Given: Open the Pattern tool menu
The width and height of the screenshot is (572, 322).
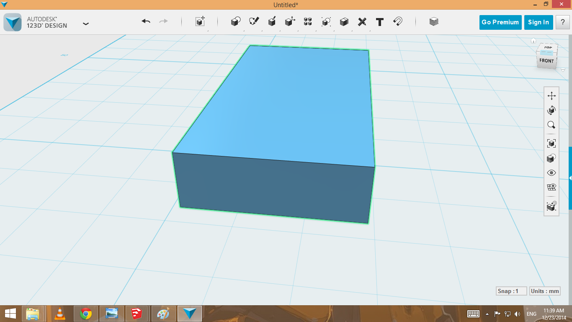Looking at the screenshot, I should click(x=308, y=22).
